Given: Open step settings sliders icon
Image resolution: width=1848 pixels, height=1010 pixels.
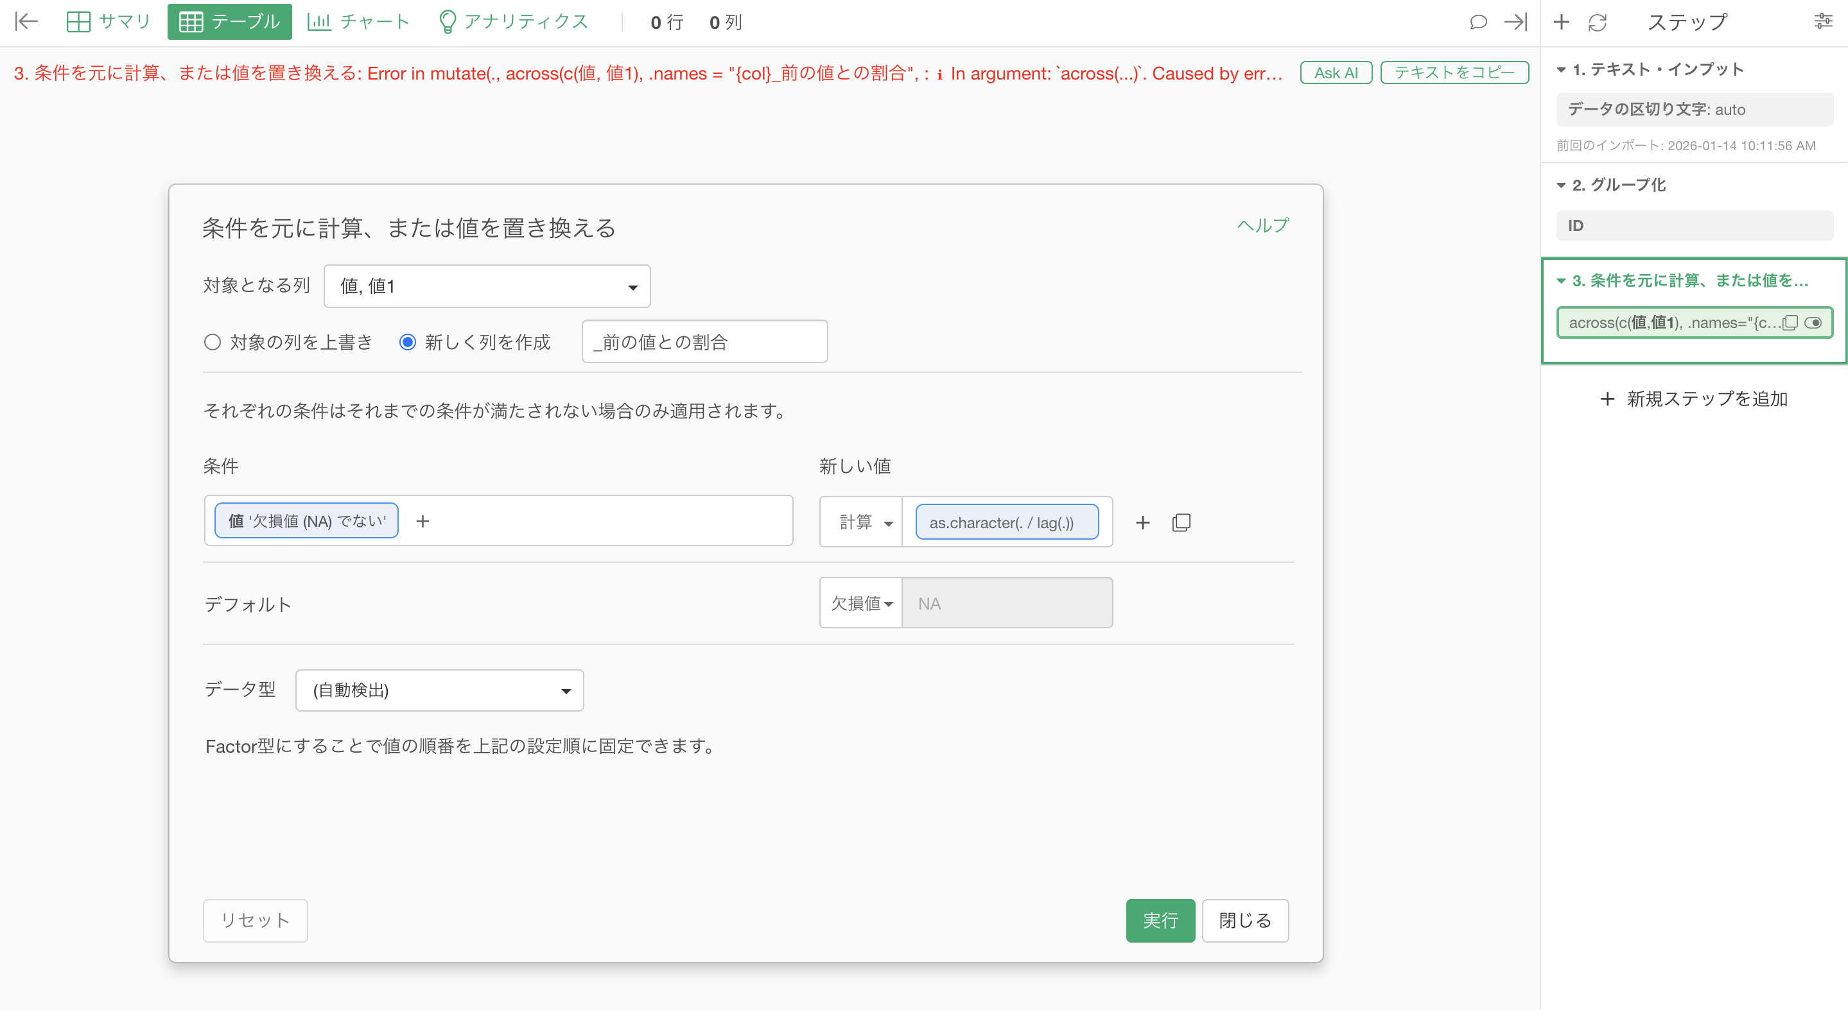Looking at the screenshot, I should (1823, 22).
